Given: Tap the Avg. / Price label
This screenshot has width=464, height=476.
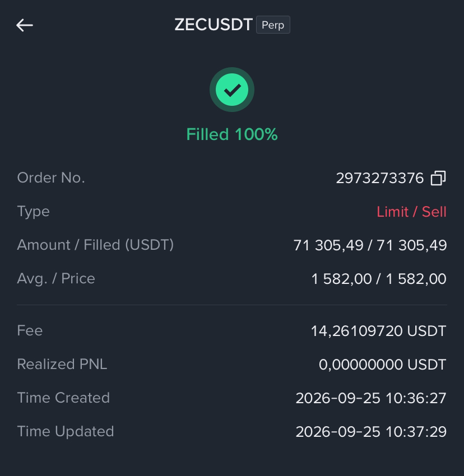Looking at the screenshot, I should pos(56,278).
